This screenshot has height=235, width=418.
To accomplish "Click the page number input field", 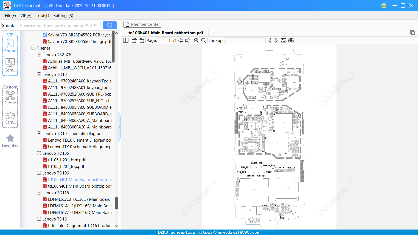I will pyautogui.click(x=165, y=41).
